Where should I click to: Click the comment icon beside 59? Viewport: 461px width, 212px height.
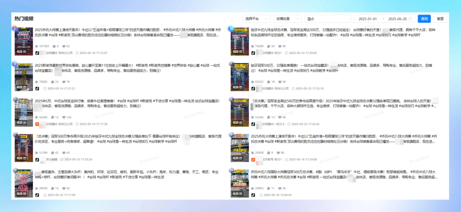(x=269, y=46)
